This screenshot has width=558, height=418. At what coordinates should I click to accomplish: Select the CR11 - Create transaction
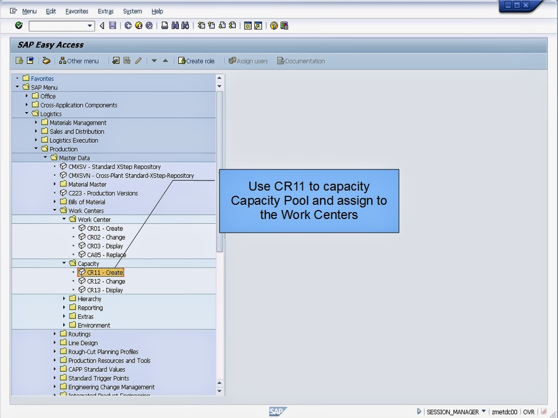pyautogui.click(x=101, y=272)
